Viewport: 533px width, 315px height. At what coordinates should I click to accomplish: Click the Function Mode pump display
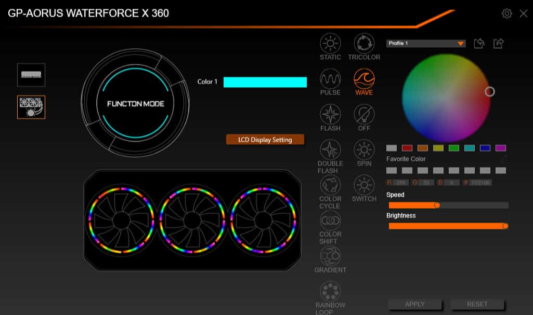[136, 103]
